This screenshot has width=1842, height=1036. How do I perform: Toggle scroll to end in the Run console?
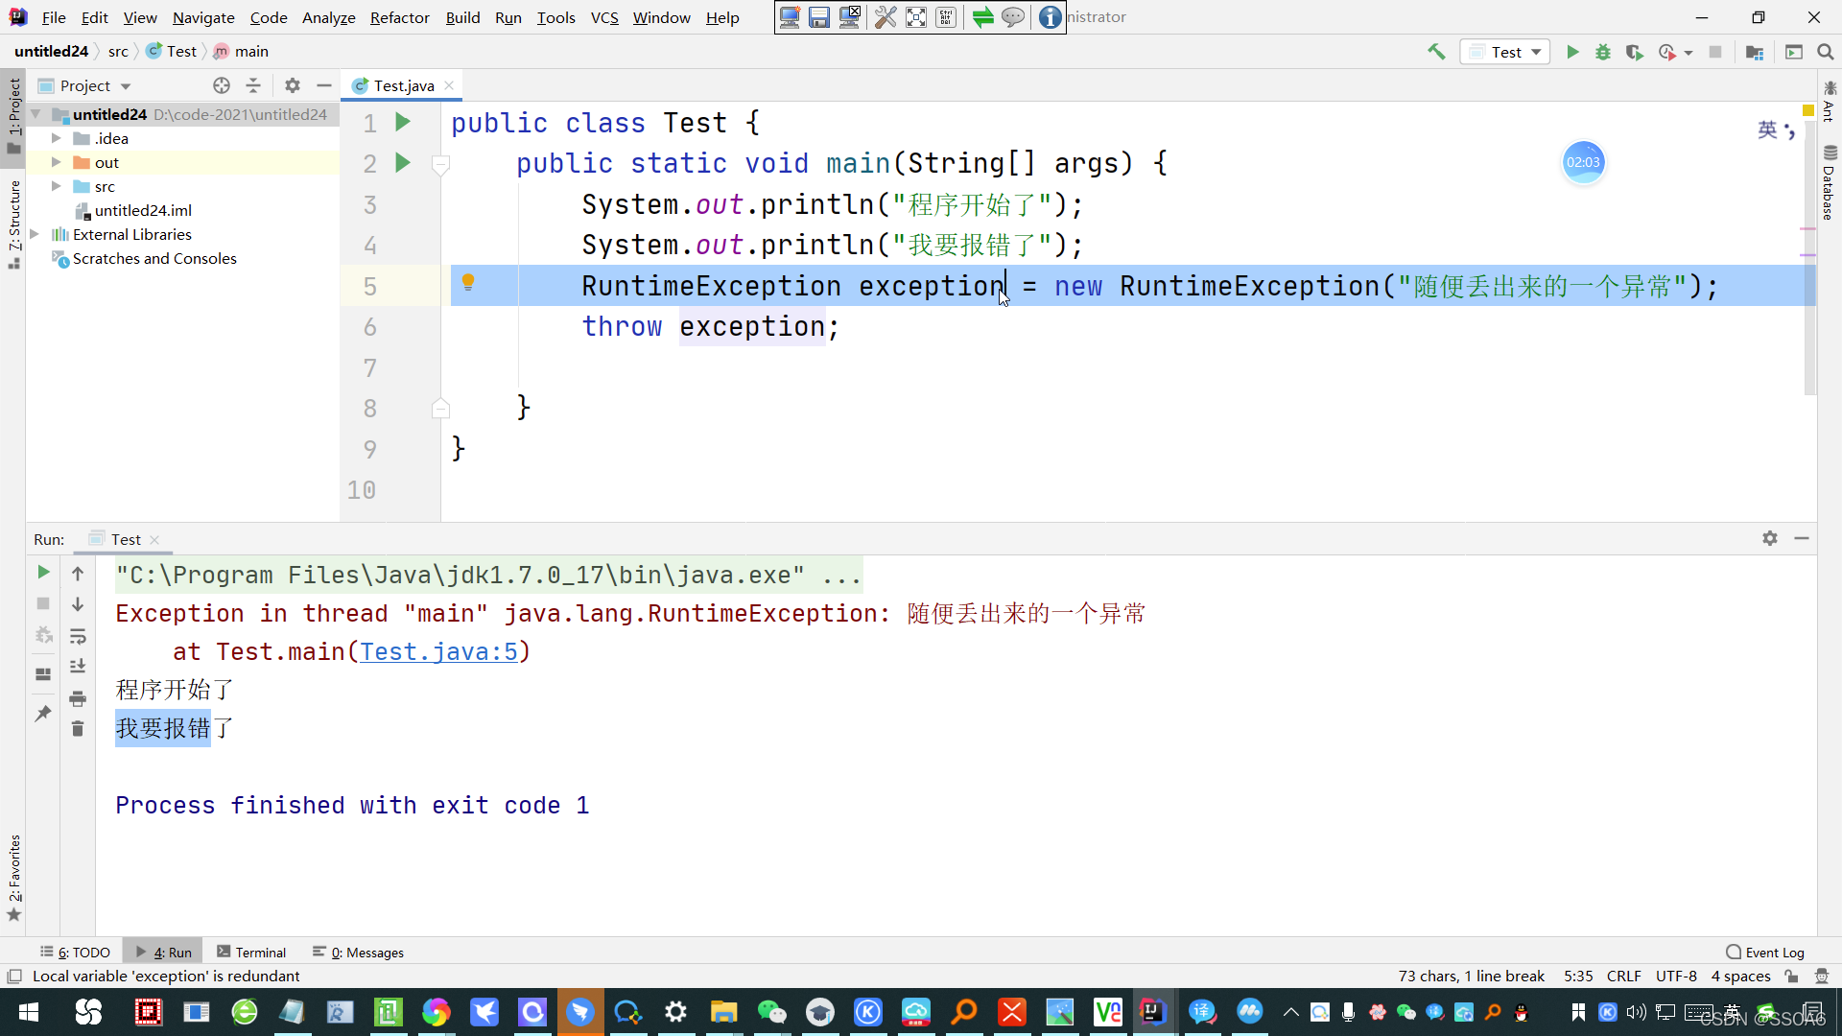(x=78, y=667)
